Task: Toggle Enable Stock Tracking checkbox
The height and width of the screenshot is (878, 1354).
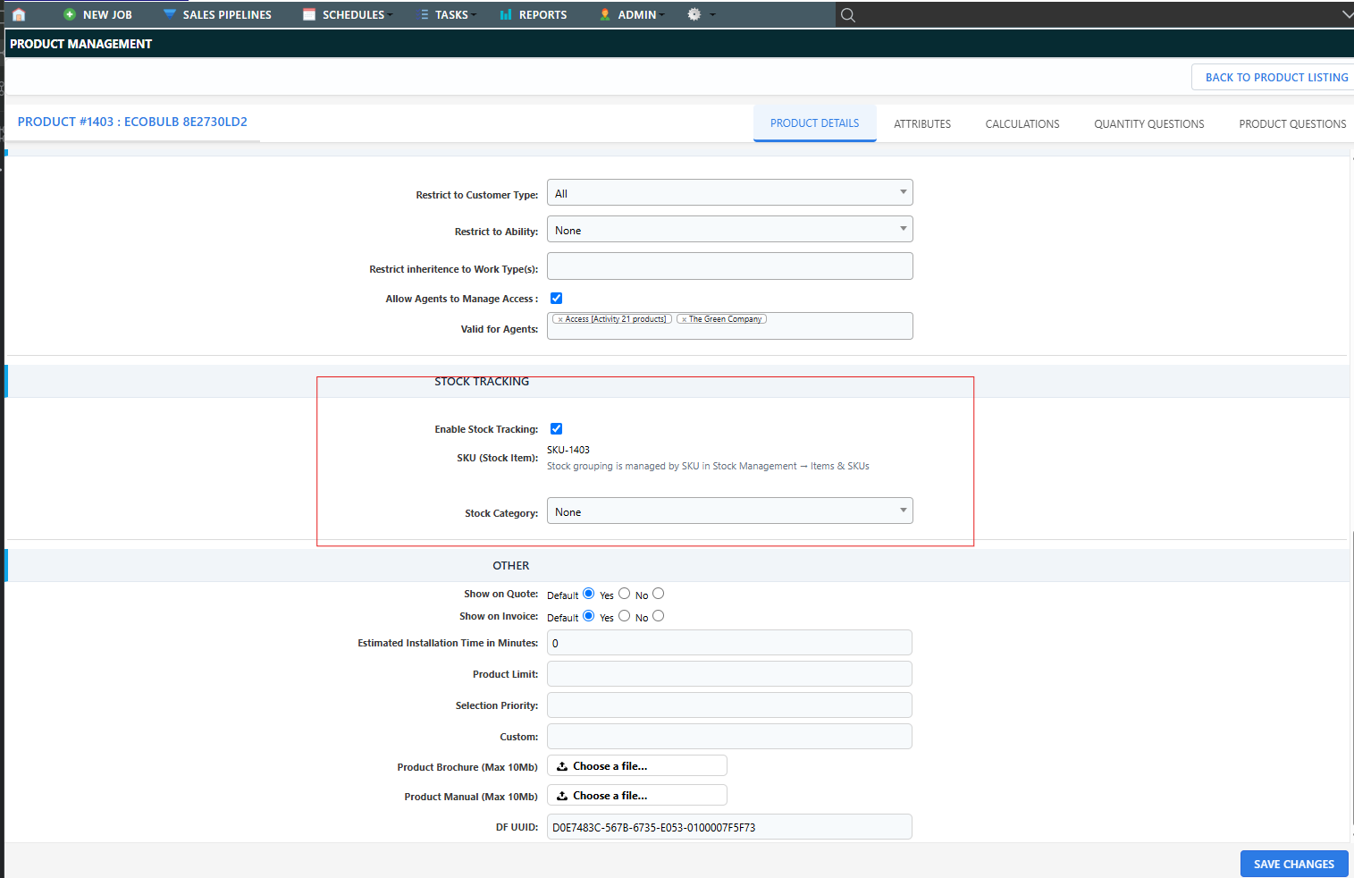Action: click(556, 429)
